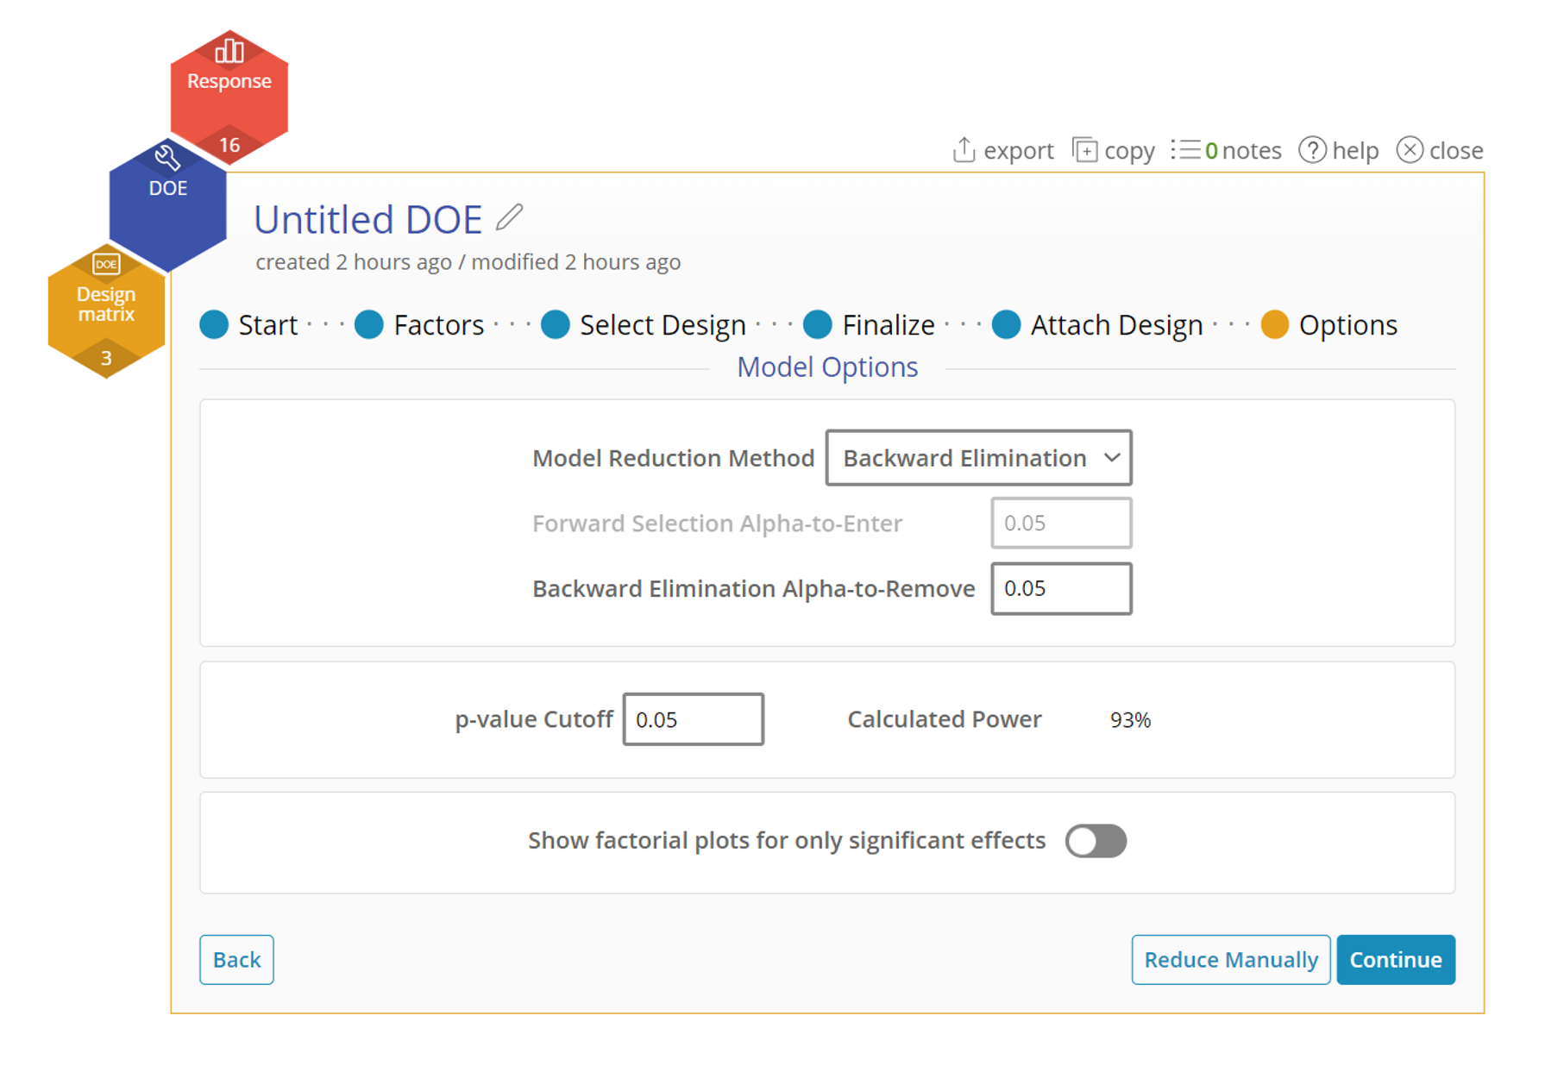This screenshot has width=1545, height=1066.
Task: Close the DOE panel
Action: click(x=1440, y=150)
